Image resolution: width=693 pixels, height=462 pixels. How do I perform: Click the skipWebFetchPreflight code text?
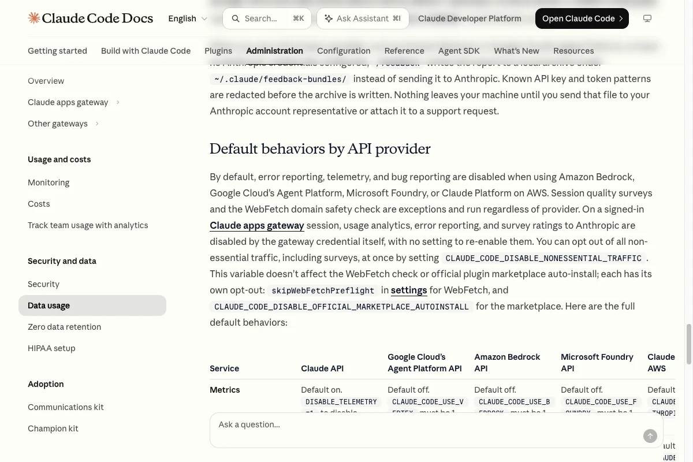pos(323,290)
